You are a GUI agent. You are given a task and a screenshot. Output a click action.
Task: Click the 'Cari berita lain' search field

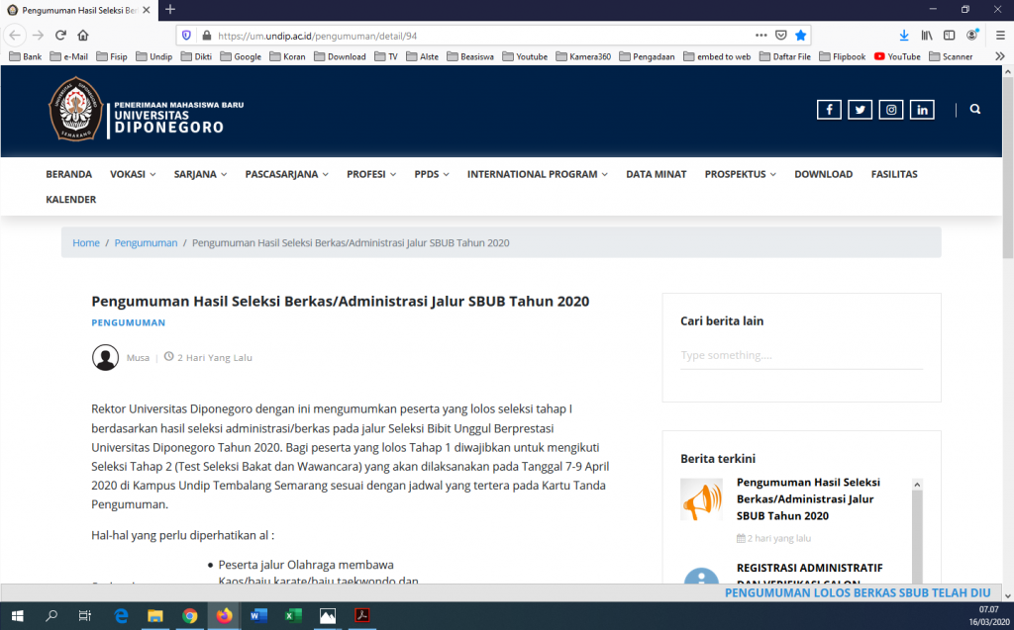(801, 355)
